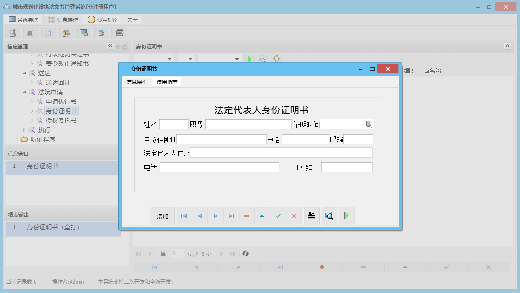Screen dimensions: 520x293
Task: Click the refresh icon near panel dropdowns
Action: pyautogui.click(x=276, y=59)
